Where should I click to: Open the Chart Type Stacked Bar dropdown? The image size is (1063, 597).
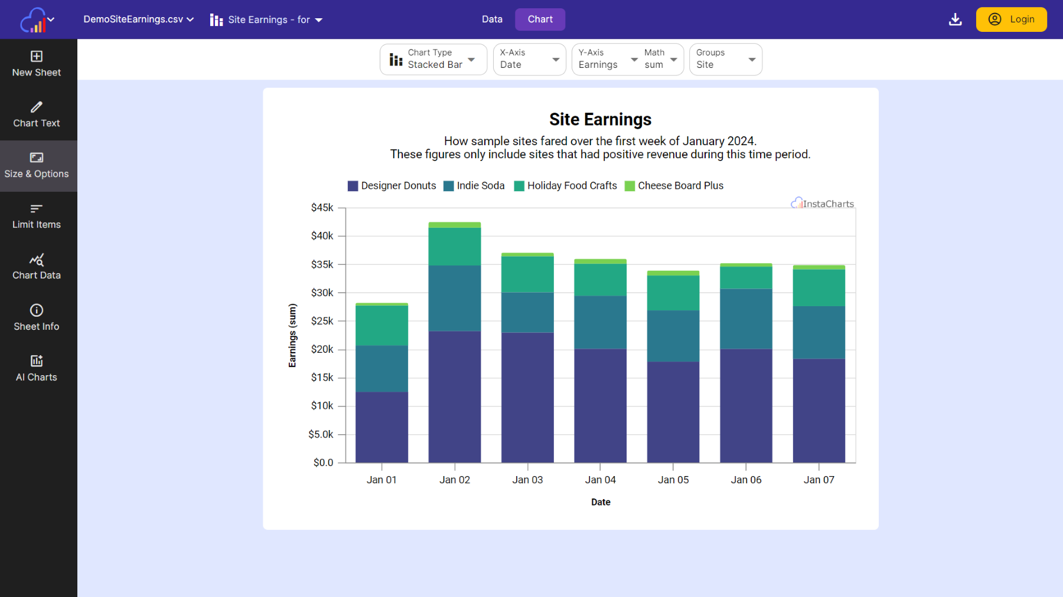click(433, 59)
